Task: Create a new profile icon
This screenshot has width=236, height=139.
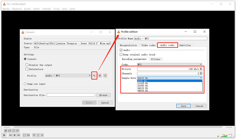Action: point(105,76)
